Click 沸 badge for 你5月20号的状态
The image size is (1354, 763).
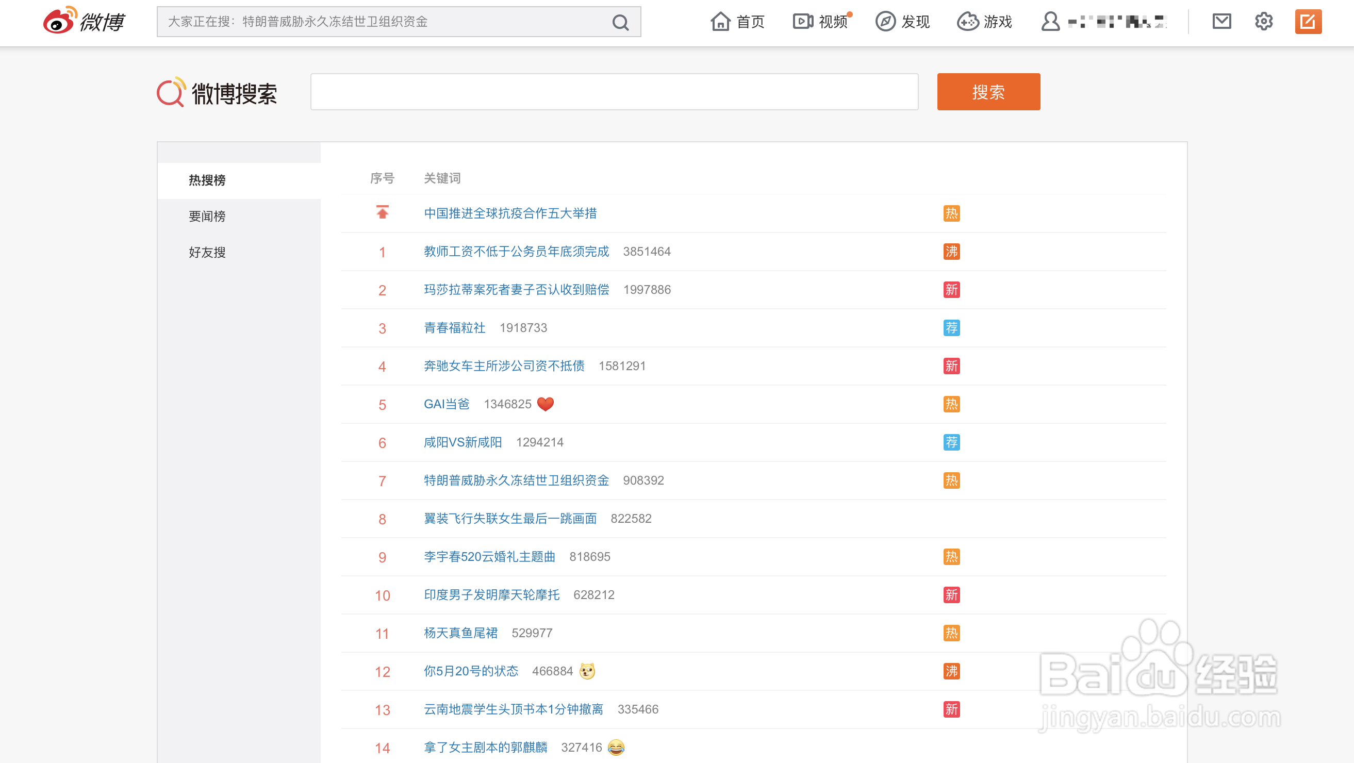point(951,671)
